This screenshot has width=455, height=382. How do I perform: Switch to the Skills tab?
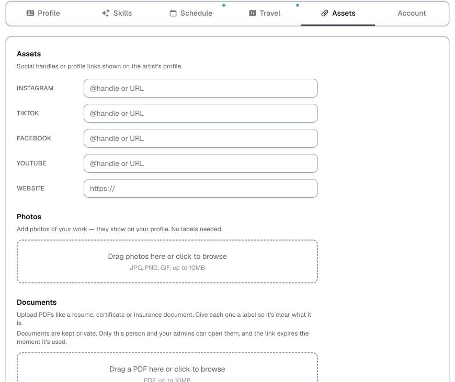pyautogui.click(x=117, y=13)
